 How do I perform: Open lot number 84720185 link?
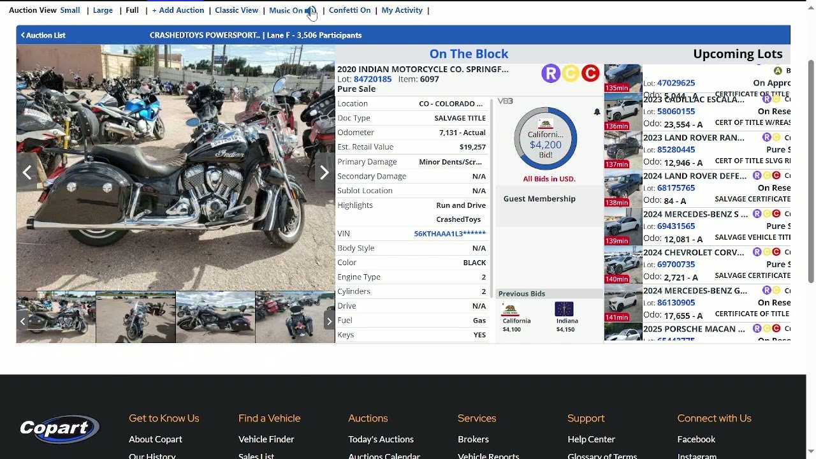(x=372, y=79)
